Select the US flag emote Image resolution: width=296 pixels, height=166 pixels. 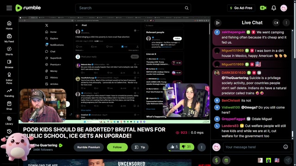[277, 160]
